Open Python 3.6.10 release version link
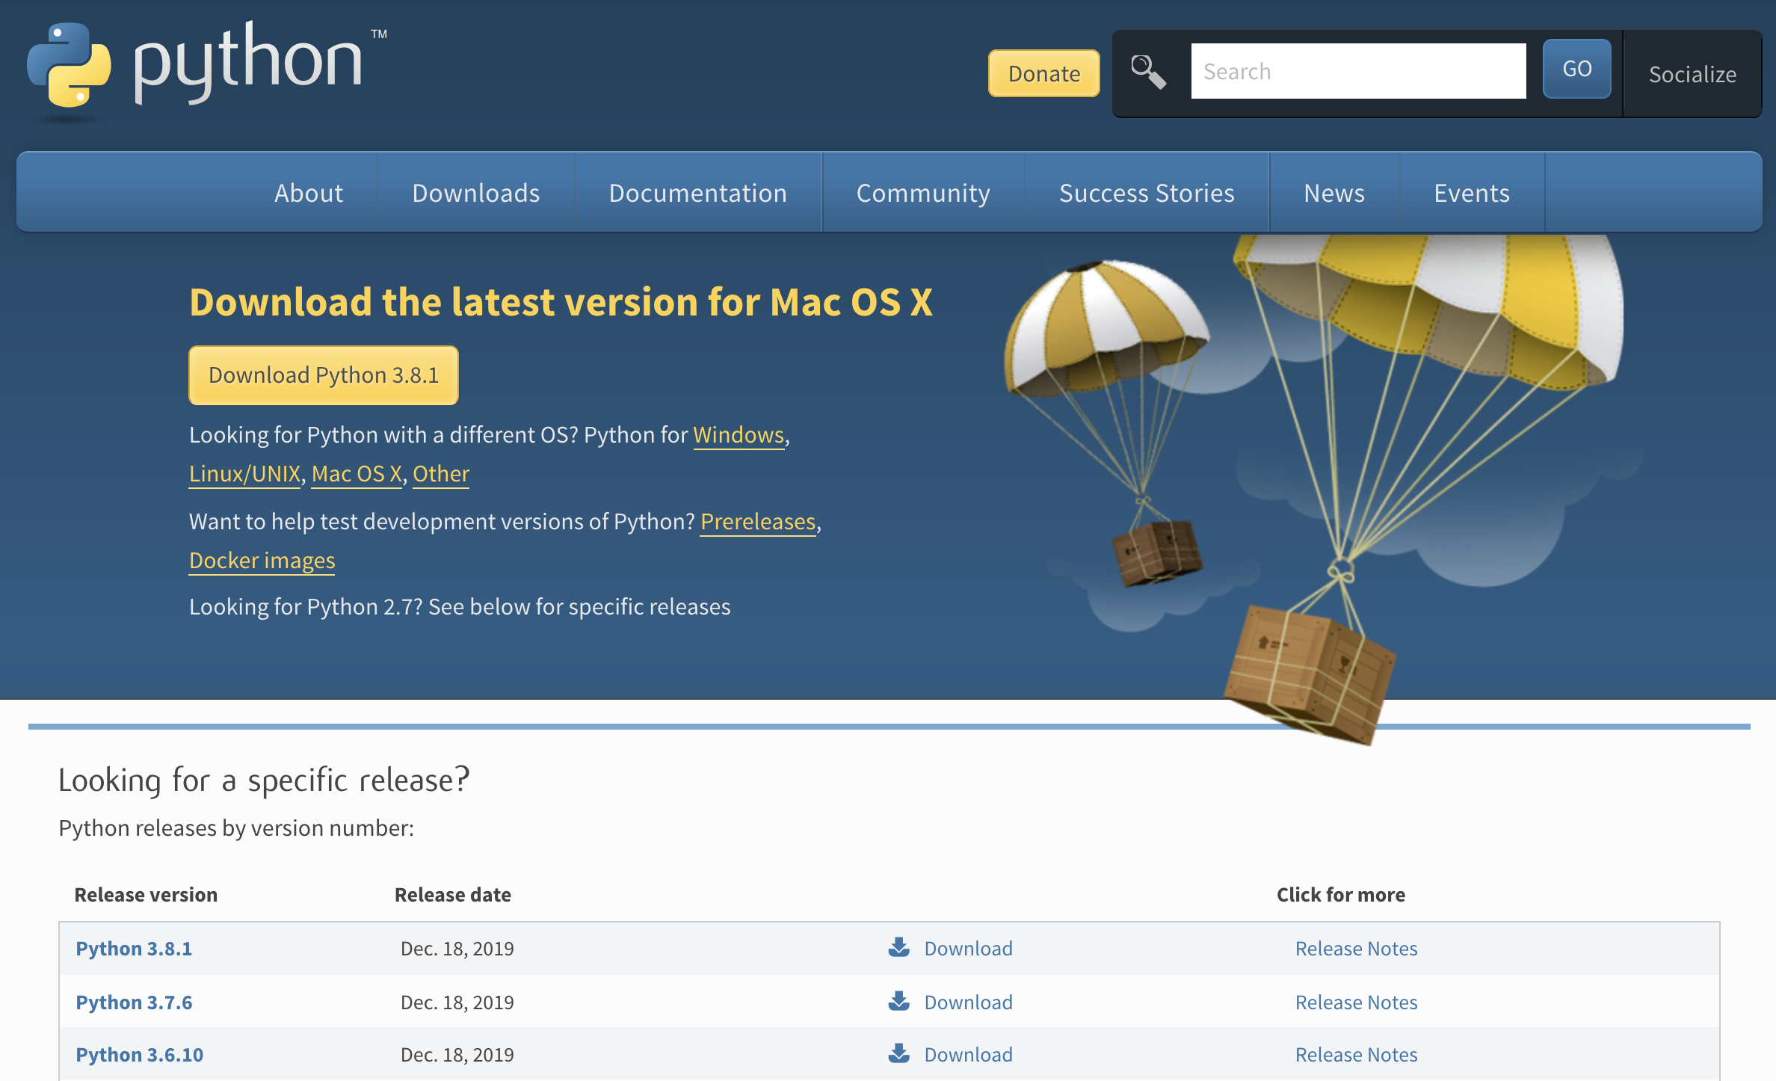The width and height of the screenshot is (1776, 1081). 140,1055
